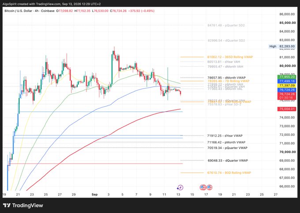Select the 70519.34 - pQuarter VWAP label

pos(227,148)
